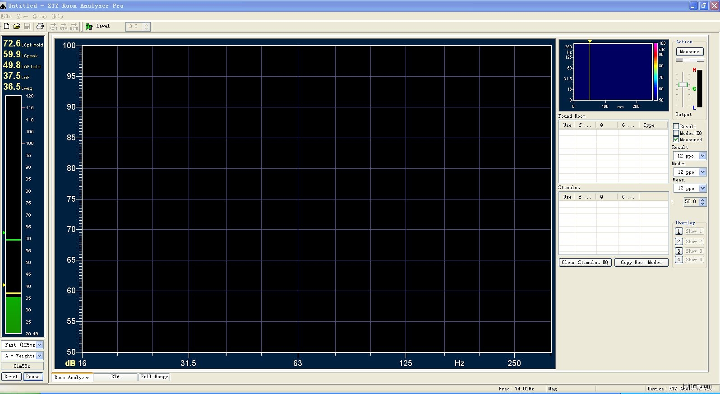Click the RTA arrow toolbar icon
The image size is (720, 394).
[64, 26]
